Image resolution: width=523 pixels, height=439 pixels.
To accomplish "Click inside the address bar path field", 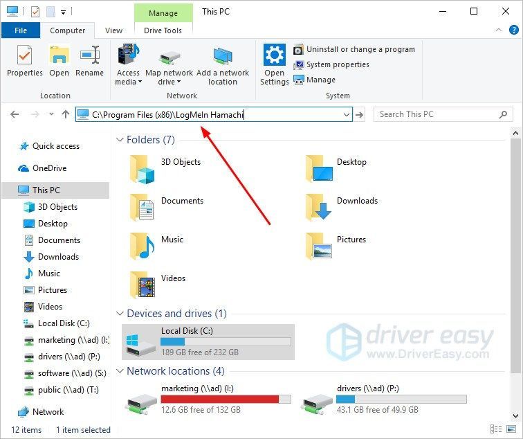I will (x=214, y=114).
